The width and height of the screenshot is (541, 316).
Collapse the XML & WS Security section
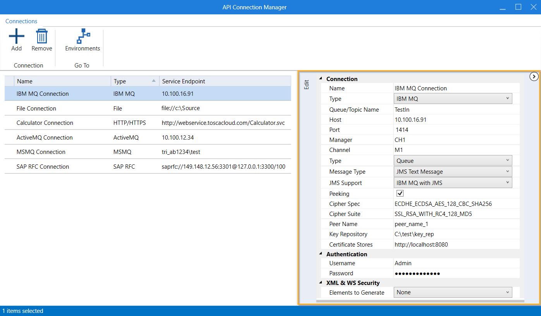[321, 283]
